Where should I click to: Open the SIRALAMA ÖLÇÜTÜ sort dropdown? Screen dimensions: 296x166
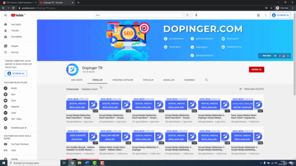coord(252,89)
